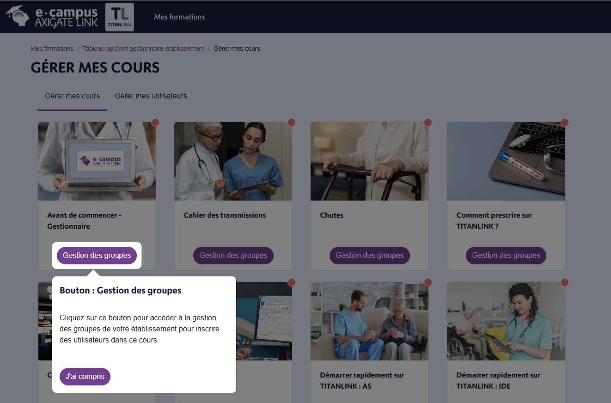611x403 pixels.
Task: Click the Démarrer rapidement sur TITANLINK : IDE thumbnail
Action: click(x=506, y=321)
